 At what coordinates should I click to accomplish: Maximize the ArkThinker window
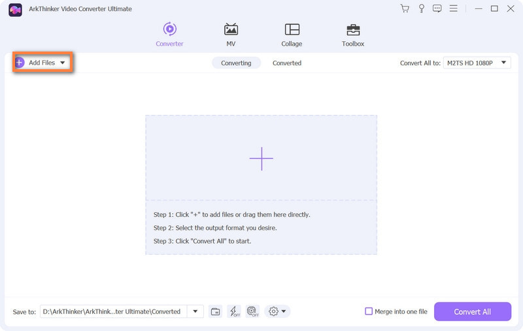point(494,8)
